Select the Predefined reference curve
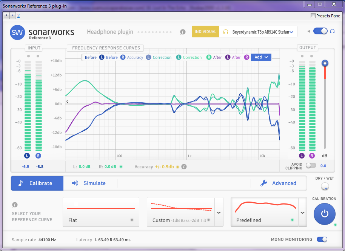Screen dimensions: 345x251 [x=265, y=212]
